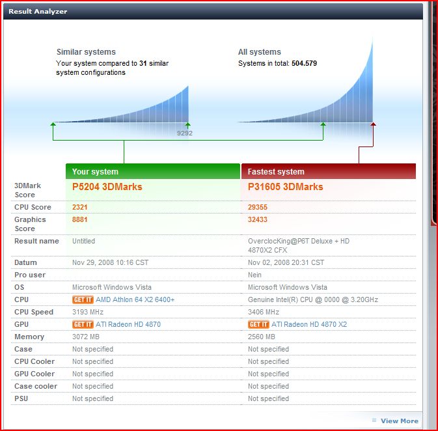Click the All systems heading
438x431 pixels.
tap(260, 51)
